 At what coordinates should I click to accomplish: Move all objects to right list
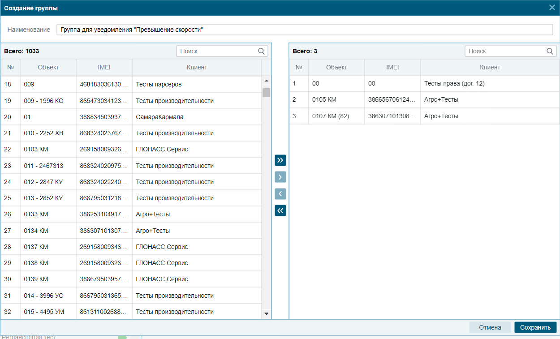click(x=280, y=160)
